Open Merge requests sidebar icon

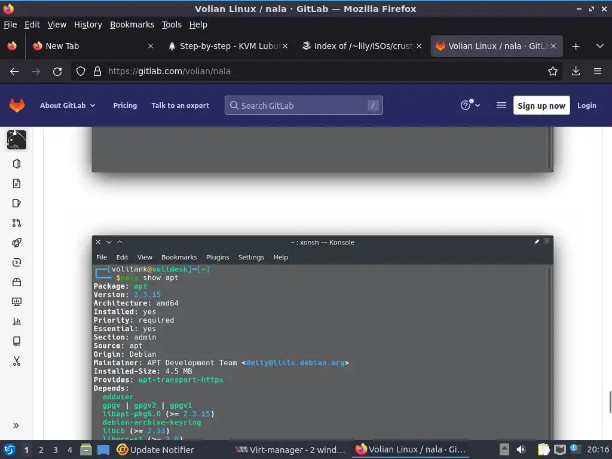tap(16, 223)
